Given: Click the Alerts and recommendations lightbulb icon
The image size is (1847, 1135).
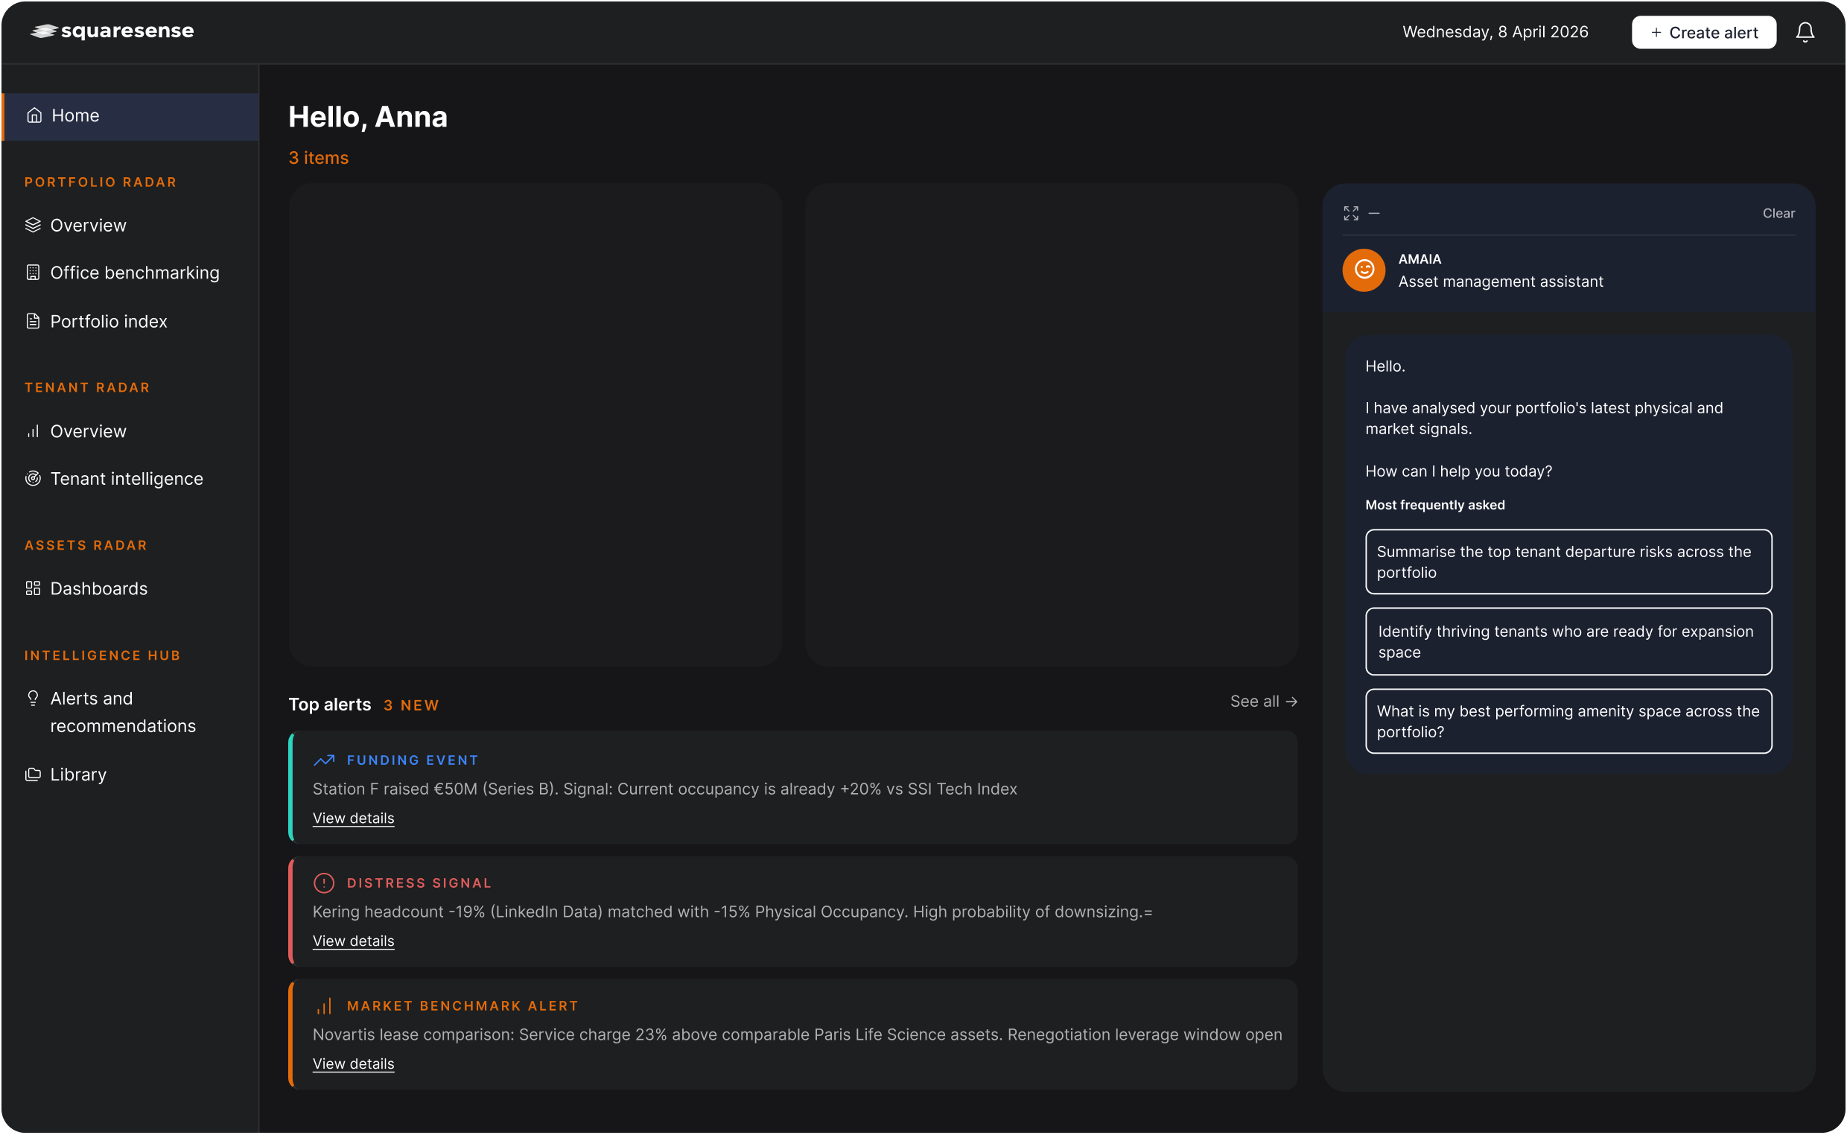Looking at the screenshot, I should pos(32,698).
